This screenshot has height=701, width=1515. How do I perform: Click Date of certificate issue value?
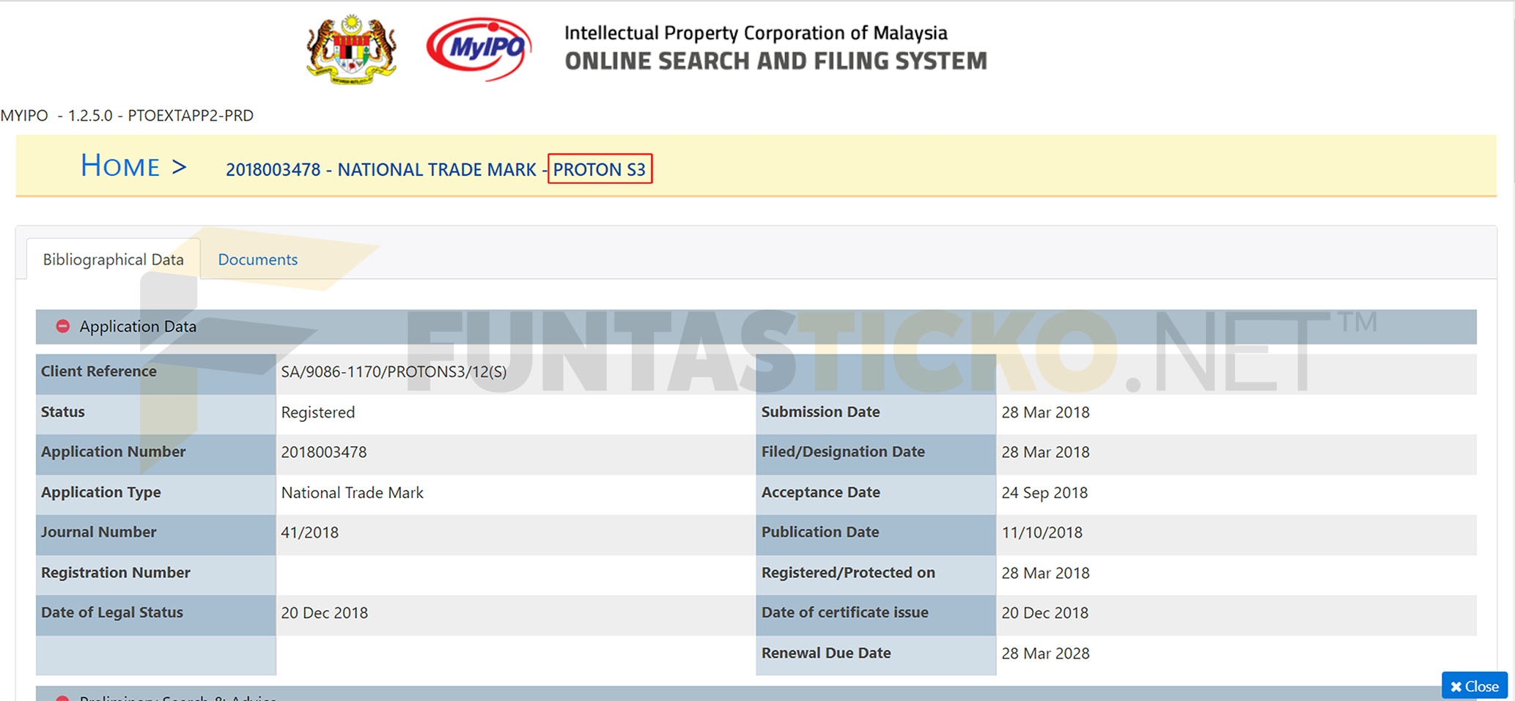(x=1044, y=613)
